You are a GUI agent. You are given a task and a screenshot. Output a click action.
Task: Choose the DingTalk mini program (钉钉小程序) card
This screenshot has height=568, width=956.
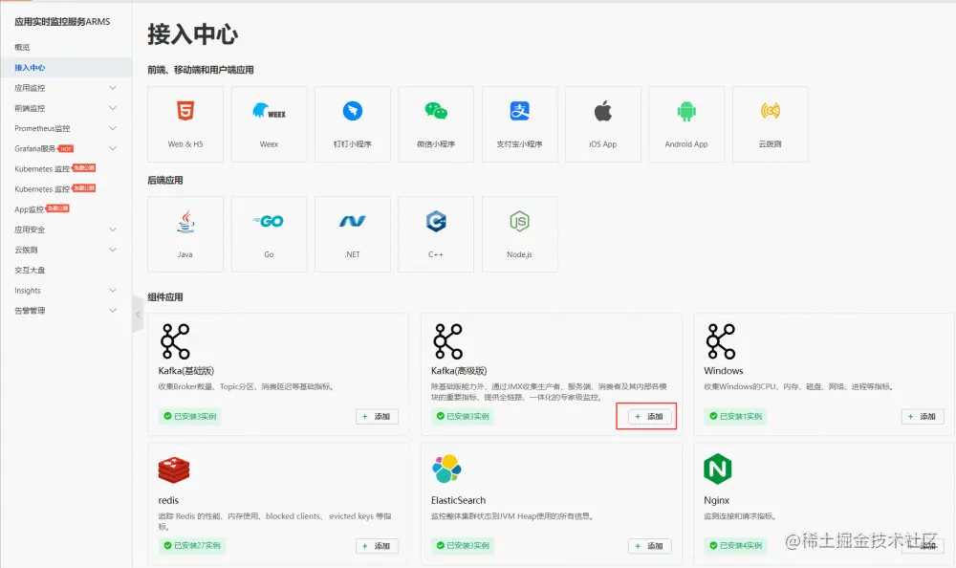point(353,124)
